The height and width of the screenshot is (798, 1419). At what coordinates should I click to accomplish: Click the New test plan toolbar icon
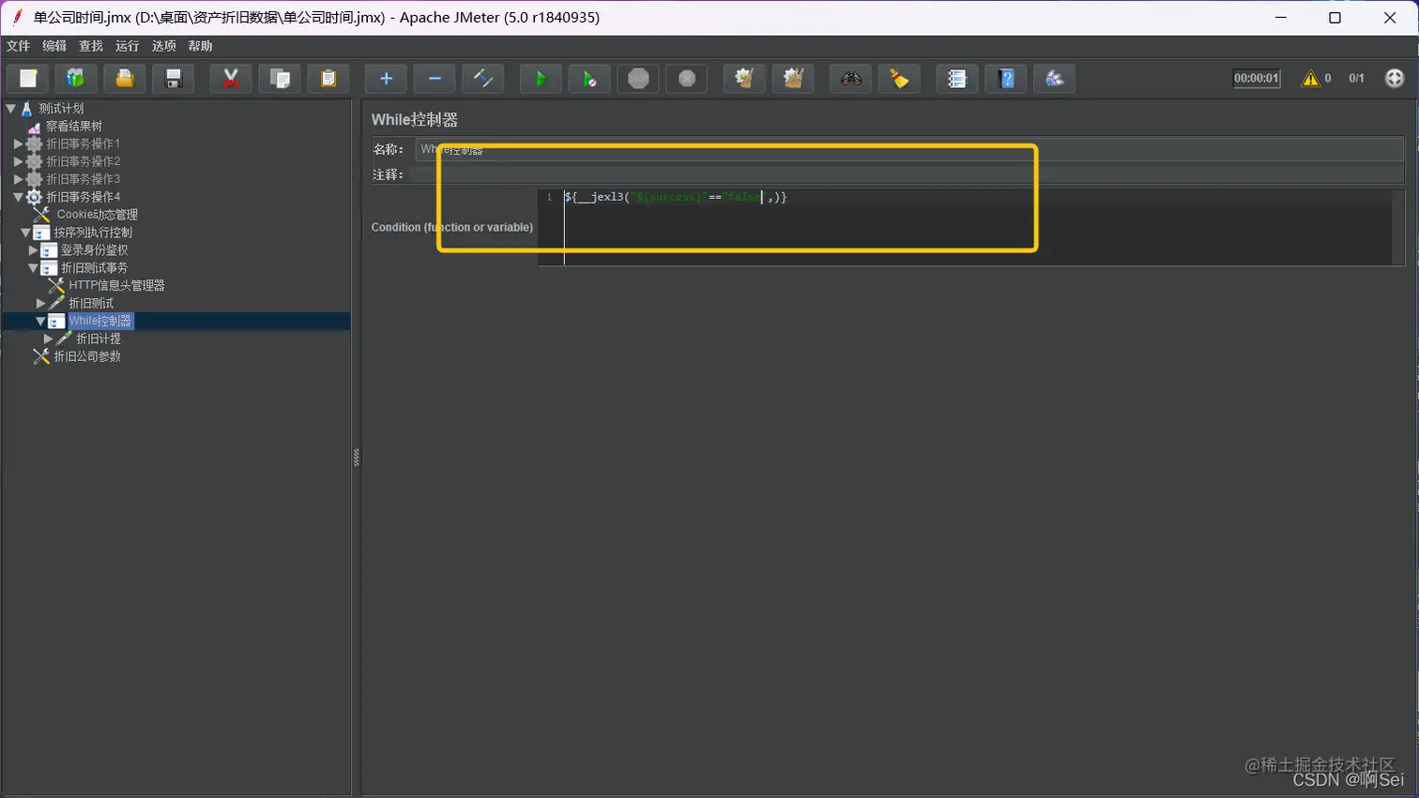click(x=28, y=79)
